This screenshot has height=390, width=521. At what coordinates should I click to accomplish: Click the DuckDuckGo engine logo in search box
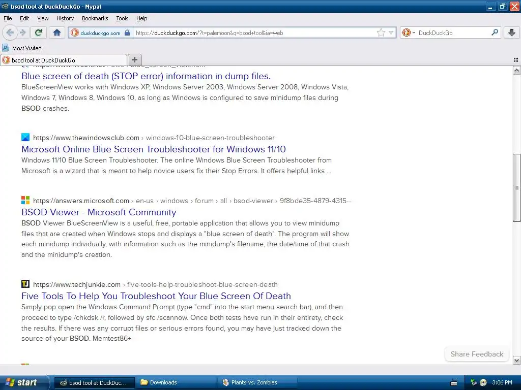click(406, 32)
